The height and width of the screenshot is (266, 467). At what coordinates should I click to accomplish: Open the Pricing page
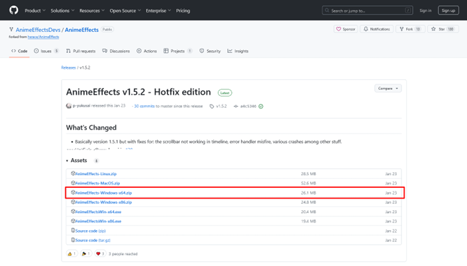[183, 11]
